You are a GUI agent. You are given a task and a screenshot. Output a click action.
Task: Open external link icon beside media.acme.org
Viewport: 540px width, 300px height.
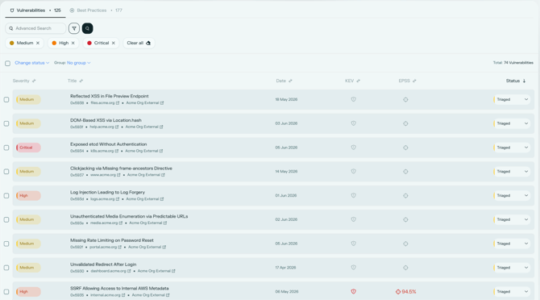121,223
